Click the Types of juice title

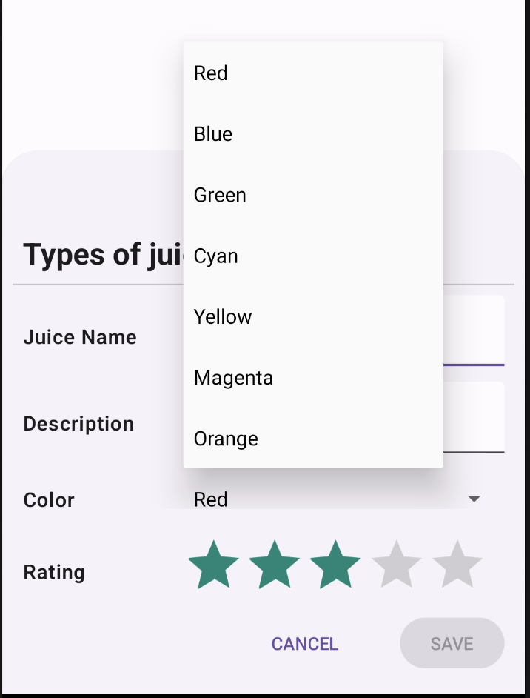[x=104, y=254]
